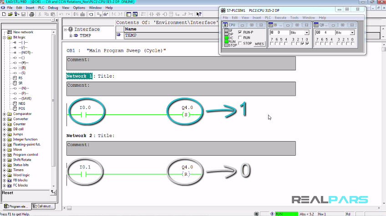Open the Execute menu in PLCSIM
Image resolution: width=386 pixels, height=216 pixels.
(280, 18)
